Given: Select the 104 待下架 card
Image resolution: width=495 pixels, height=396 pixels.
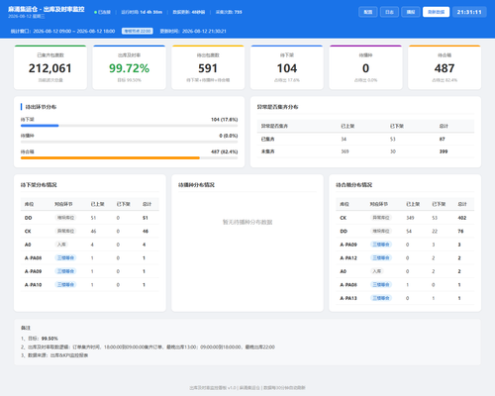Looking at the screenshot, I should (x=287, y=67).
